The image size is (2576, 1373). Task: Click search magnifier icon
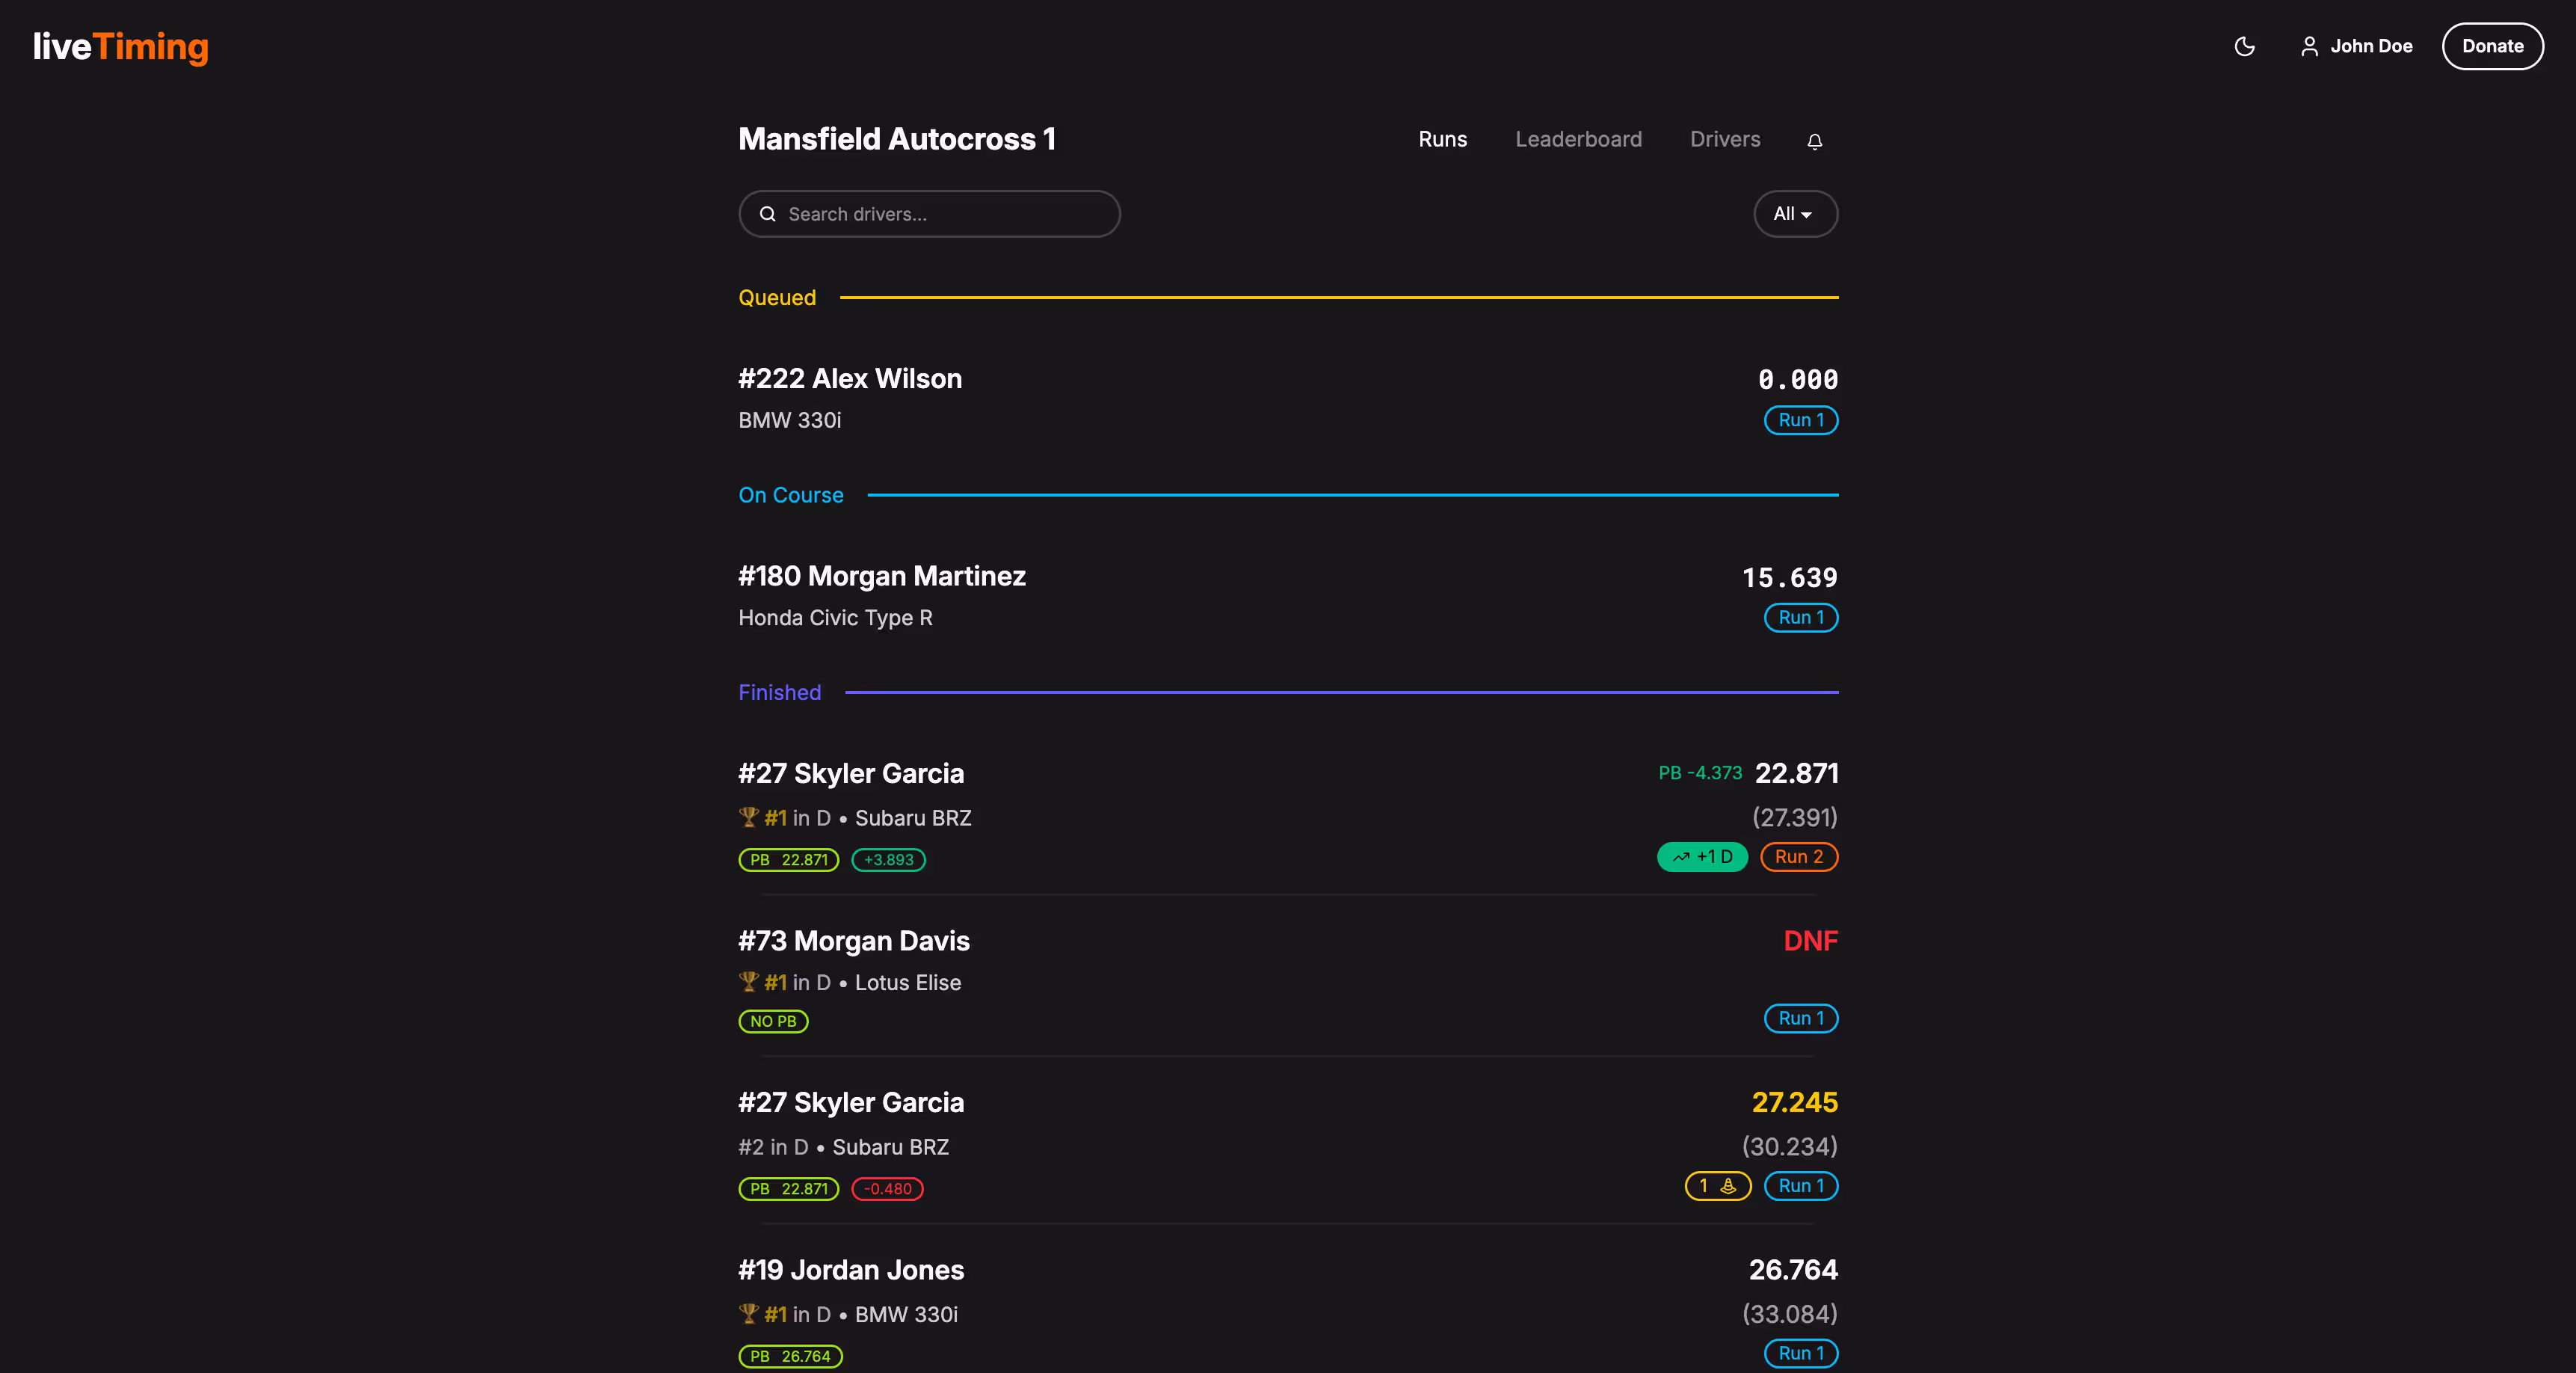pyautogui.click(x=767, y=214)
